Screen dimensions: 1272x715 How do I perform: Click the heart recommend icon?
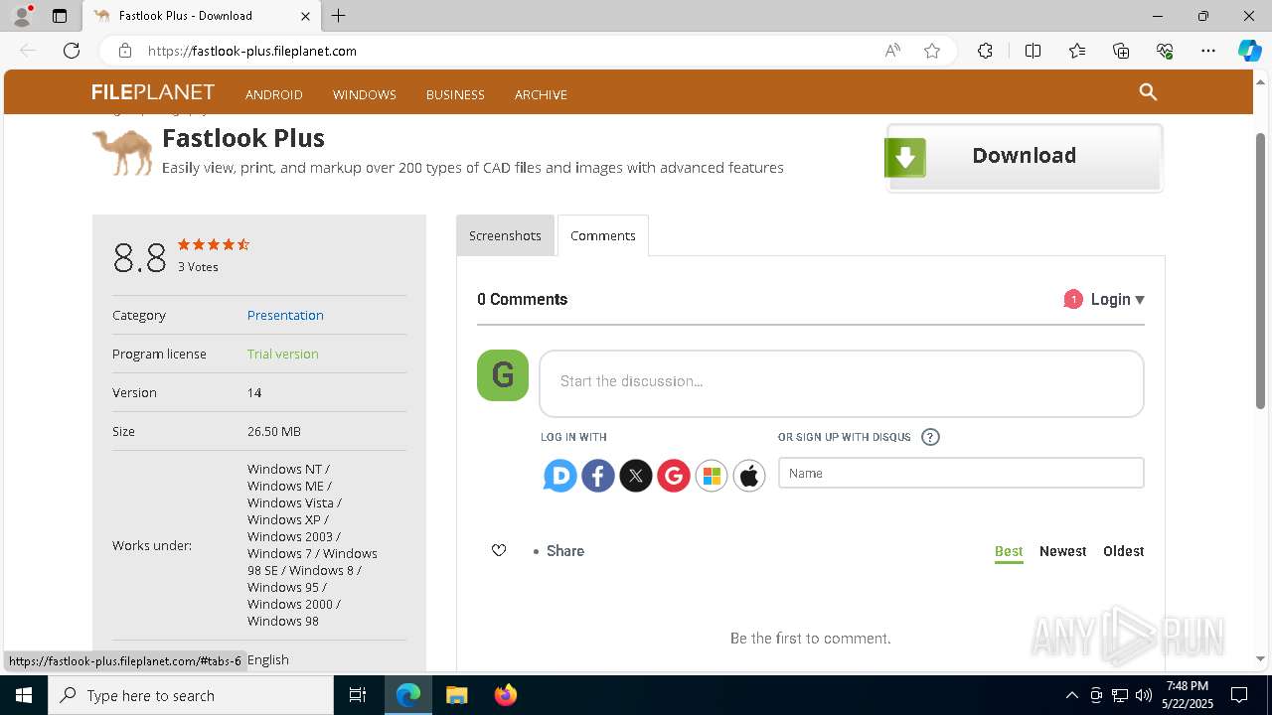click(x=499, y=550)
